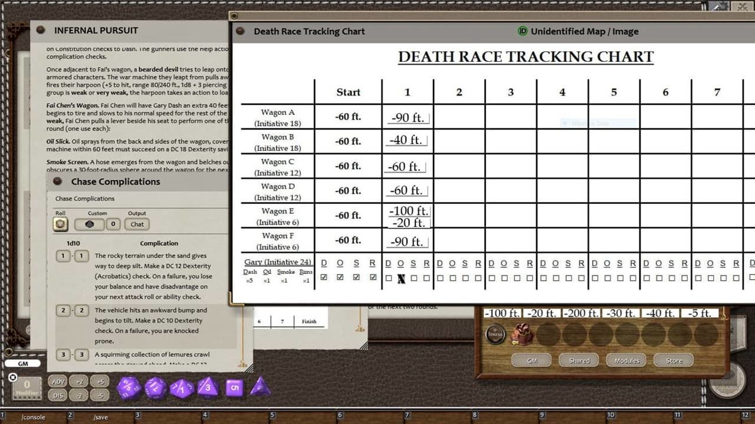Switch to the Shared tab in tokens panel
This screenshot has height=424, width=755.
tap(579, 360)
